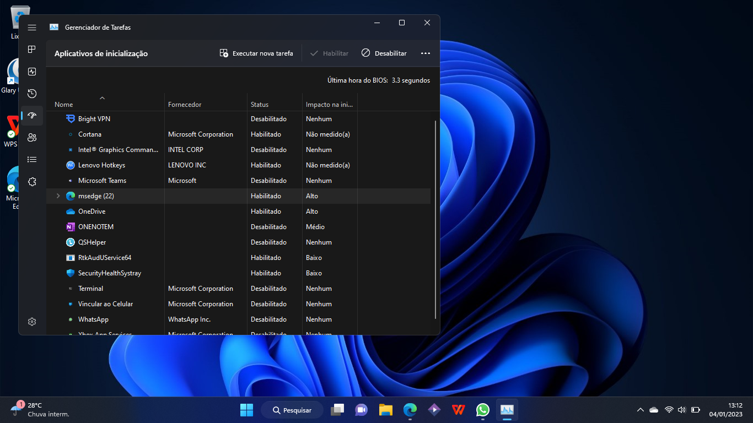Open the weather widget showing 28°C
The width and height of the screenshot is (753, 423).
[40, 410]
